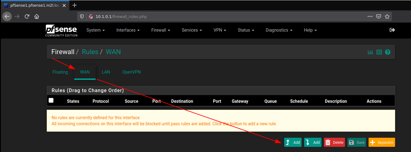Image resolution: width=411 pixels, height=152 pixels.
Task: Expand the Services menu
Action: click(192, 30)
